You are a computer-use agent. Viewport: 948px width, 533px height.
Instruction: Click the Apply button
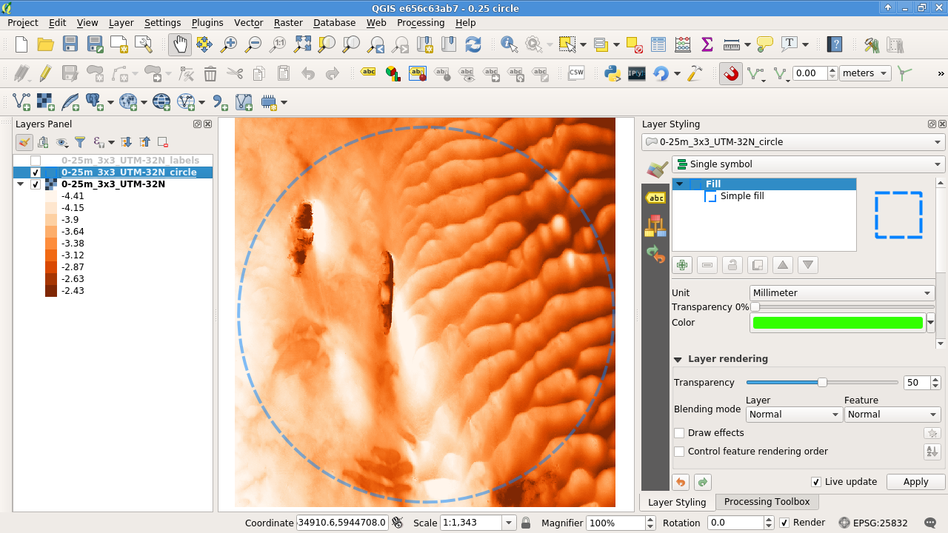[x=915, y=482]
